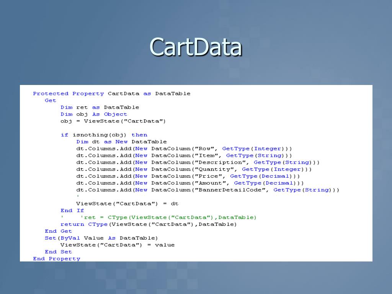Click the DataColumn "Description" line
Viewport: 392px width, 294px height.
click(x=198, y=162)
